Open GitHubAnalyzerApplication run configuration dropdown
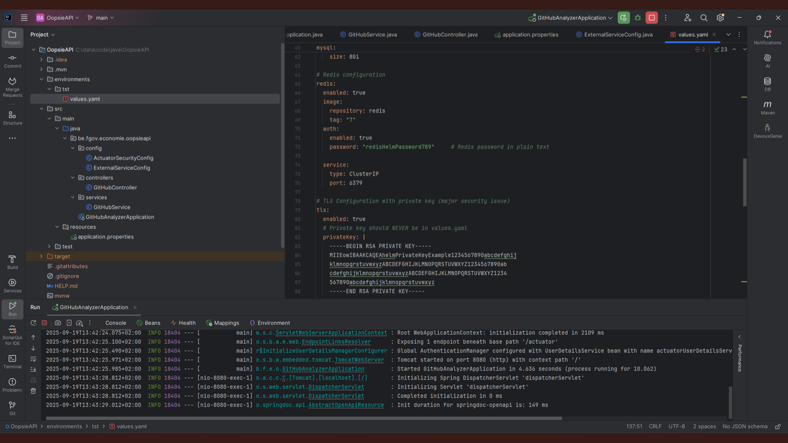The width and height of the screenshot is (788, 443). 571,18
